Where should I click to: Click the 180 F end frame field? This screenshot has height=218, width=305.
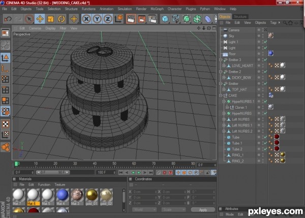coord(106,172)
